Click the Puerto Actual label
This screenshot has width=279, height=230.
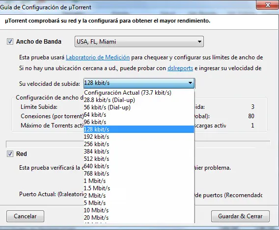coord(52,194)
